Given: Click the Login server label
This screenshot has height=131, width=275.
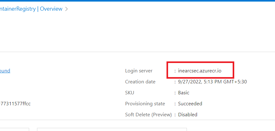Looking at the screenshot, I should 139,71.
